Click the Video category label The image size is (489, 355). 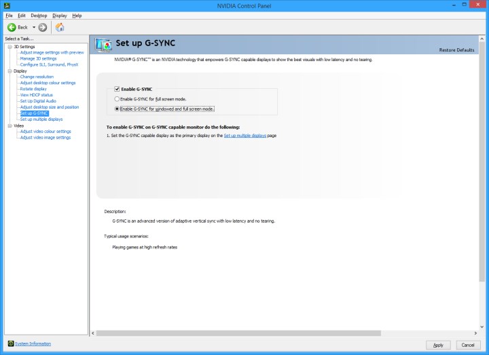[x=19, y=126]
